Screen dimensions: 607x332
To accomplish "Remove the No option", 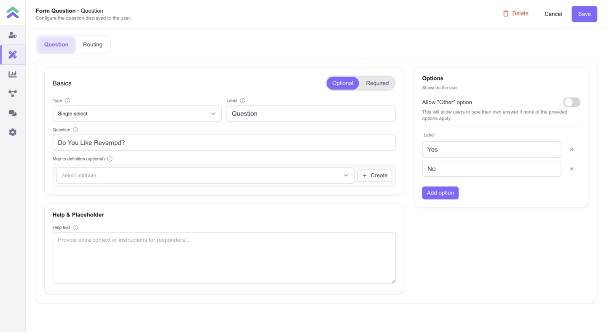I will (x=572, y=169).
